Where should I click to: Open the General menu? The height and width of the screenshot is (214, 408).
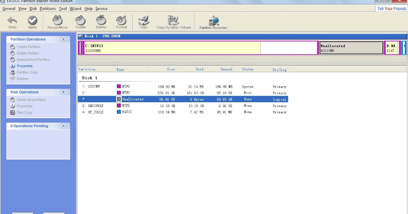coord(9,8)
